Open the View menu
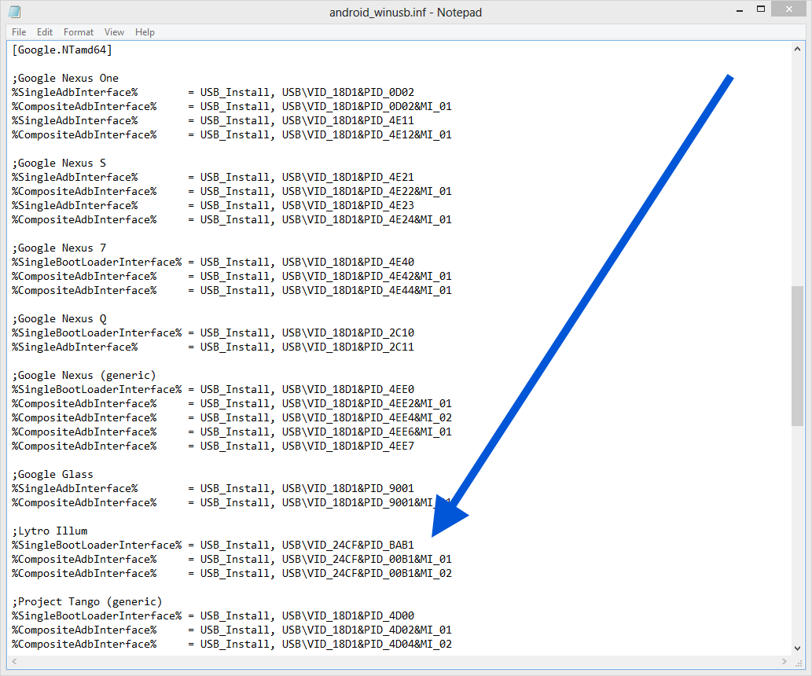 114,32
